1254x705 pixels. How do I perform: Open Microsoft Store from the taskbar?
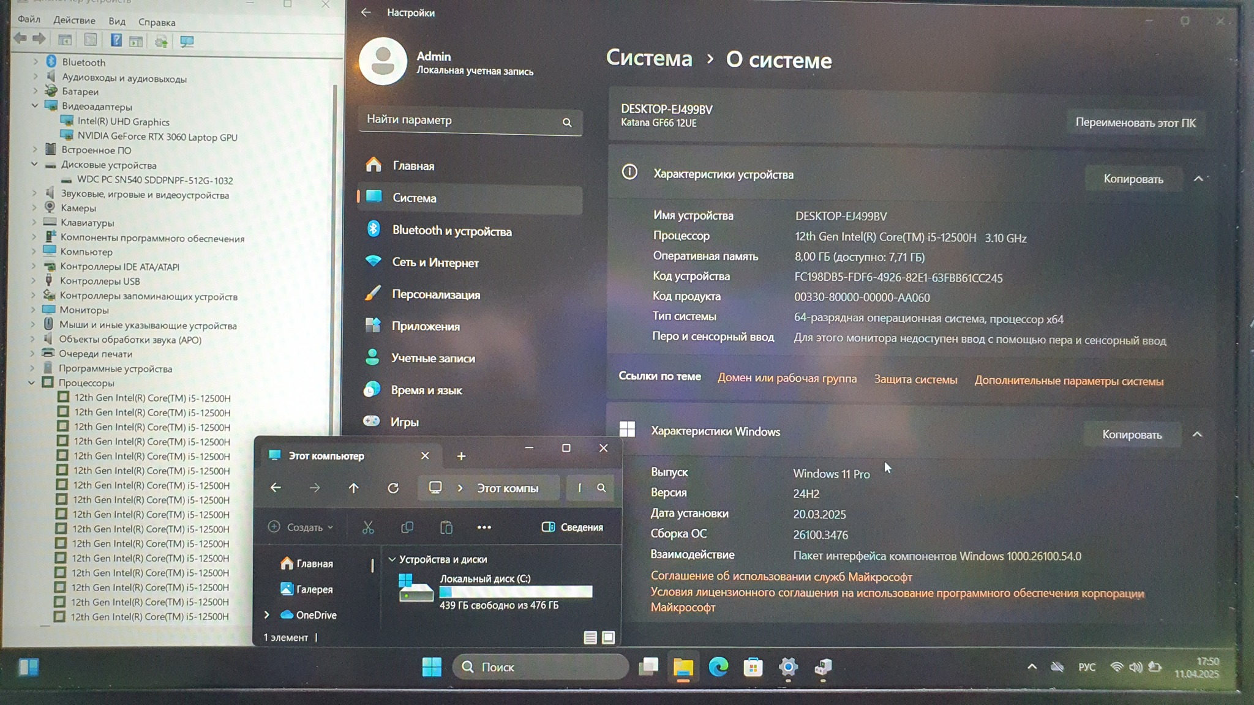(753, 667)
